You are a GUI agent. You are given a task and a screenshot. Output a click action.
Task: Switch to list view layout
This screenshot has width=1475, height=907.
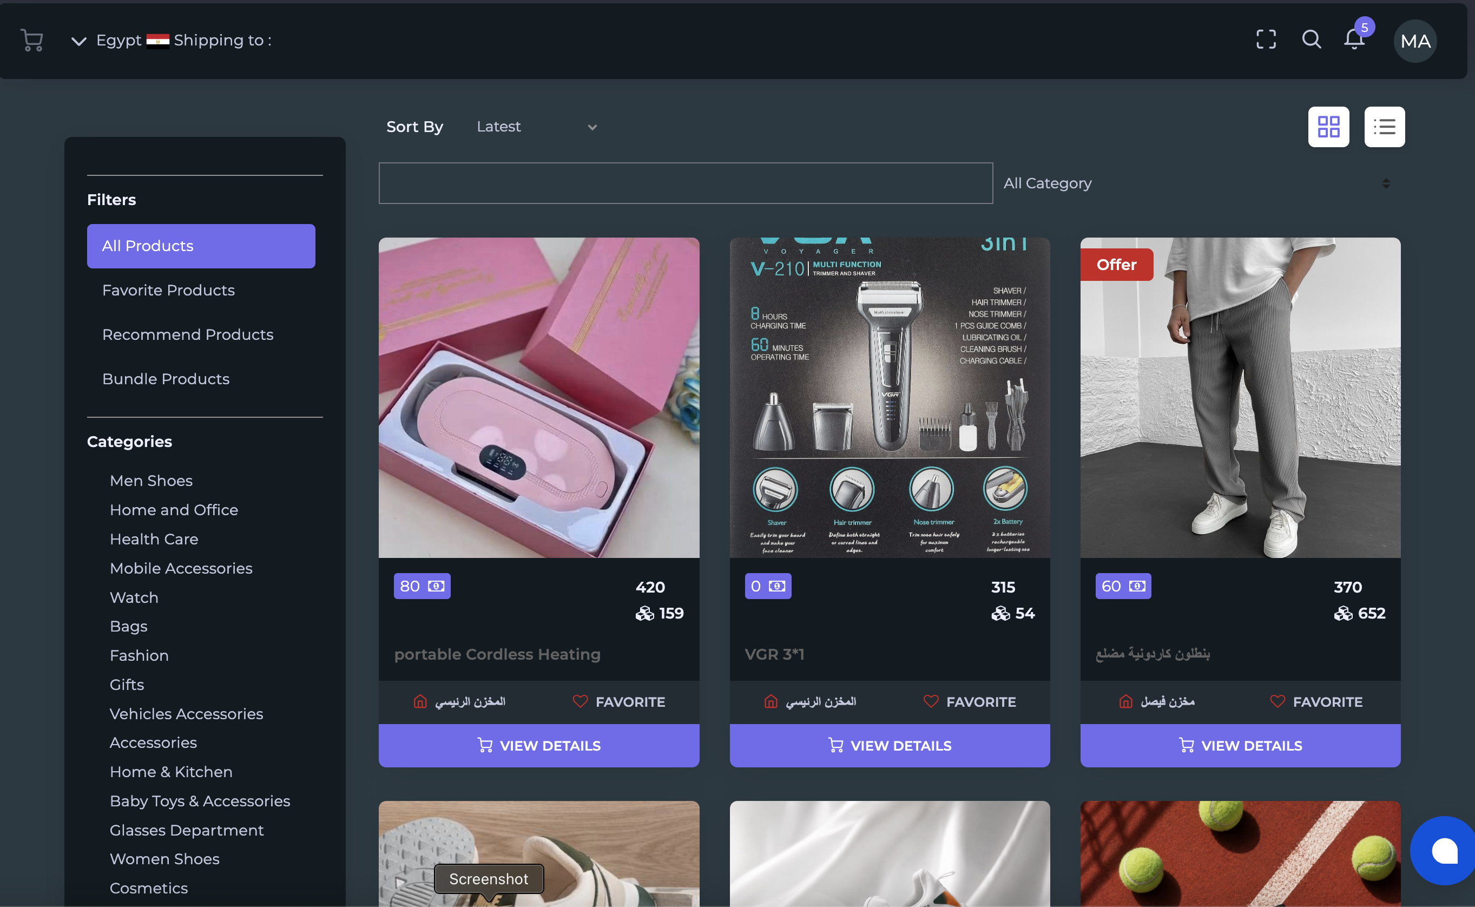(1385, 127)
